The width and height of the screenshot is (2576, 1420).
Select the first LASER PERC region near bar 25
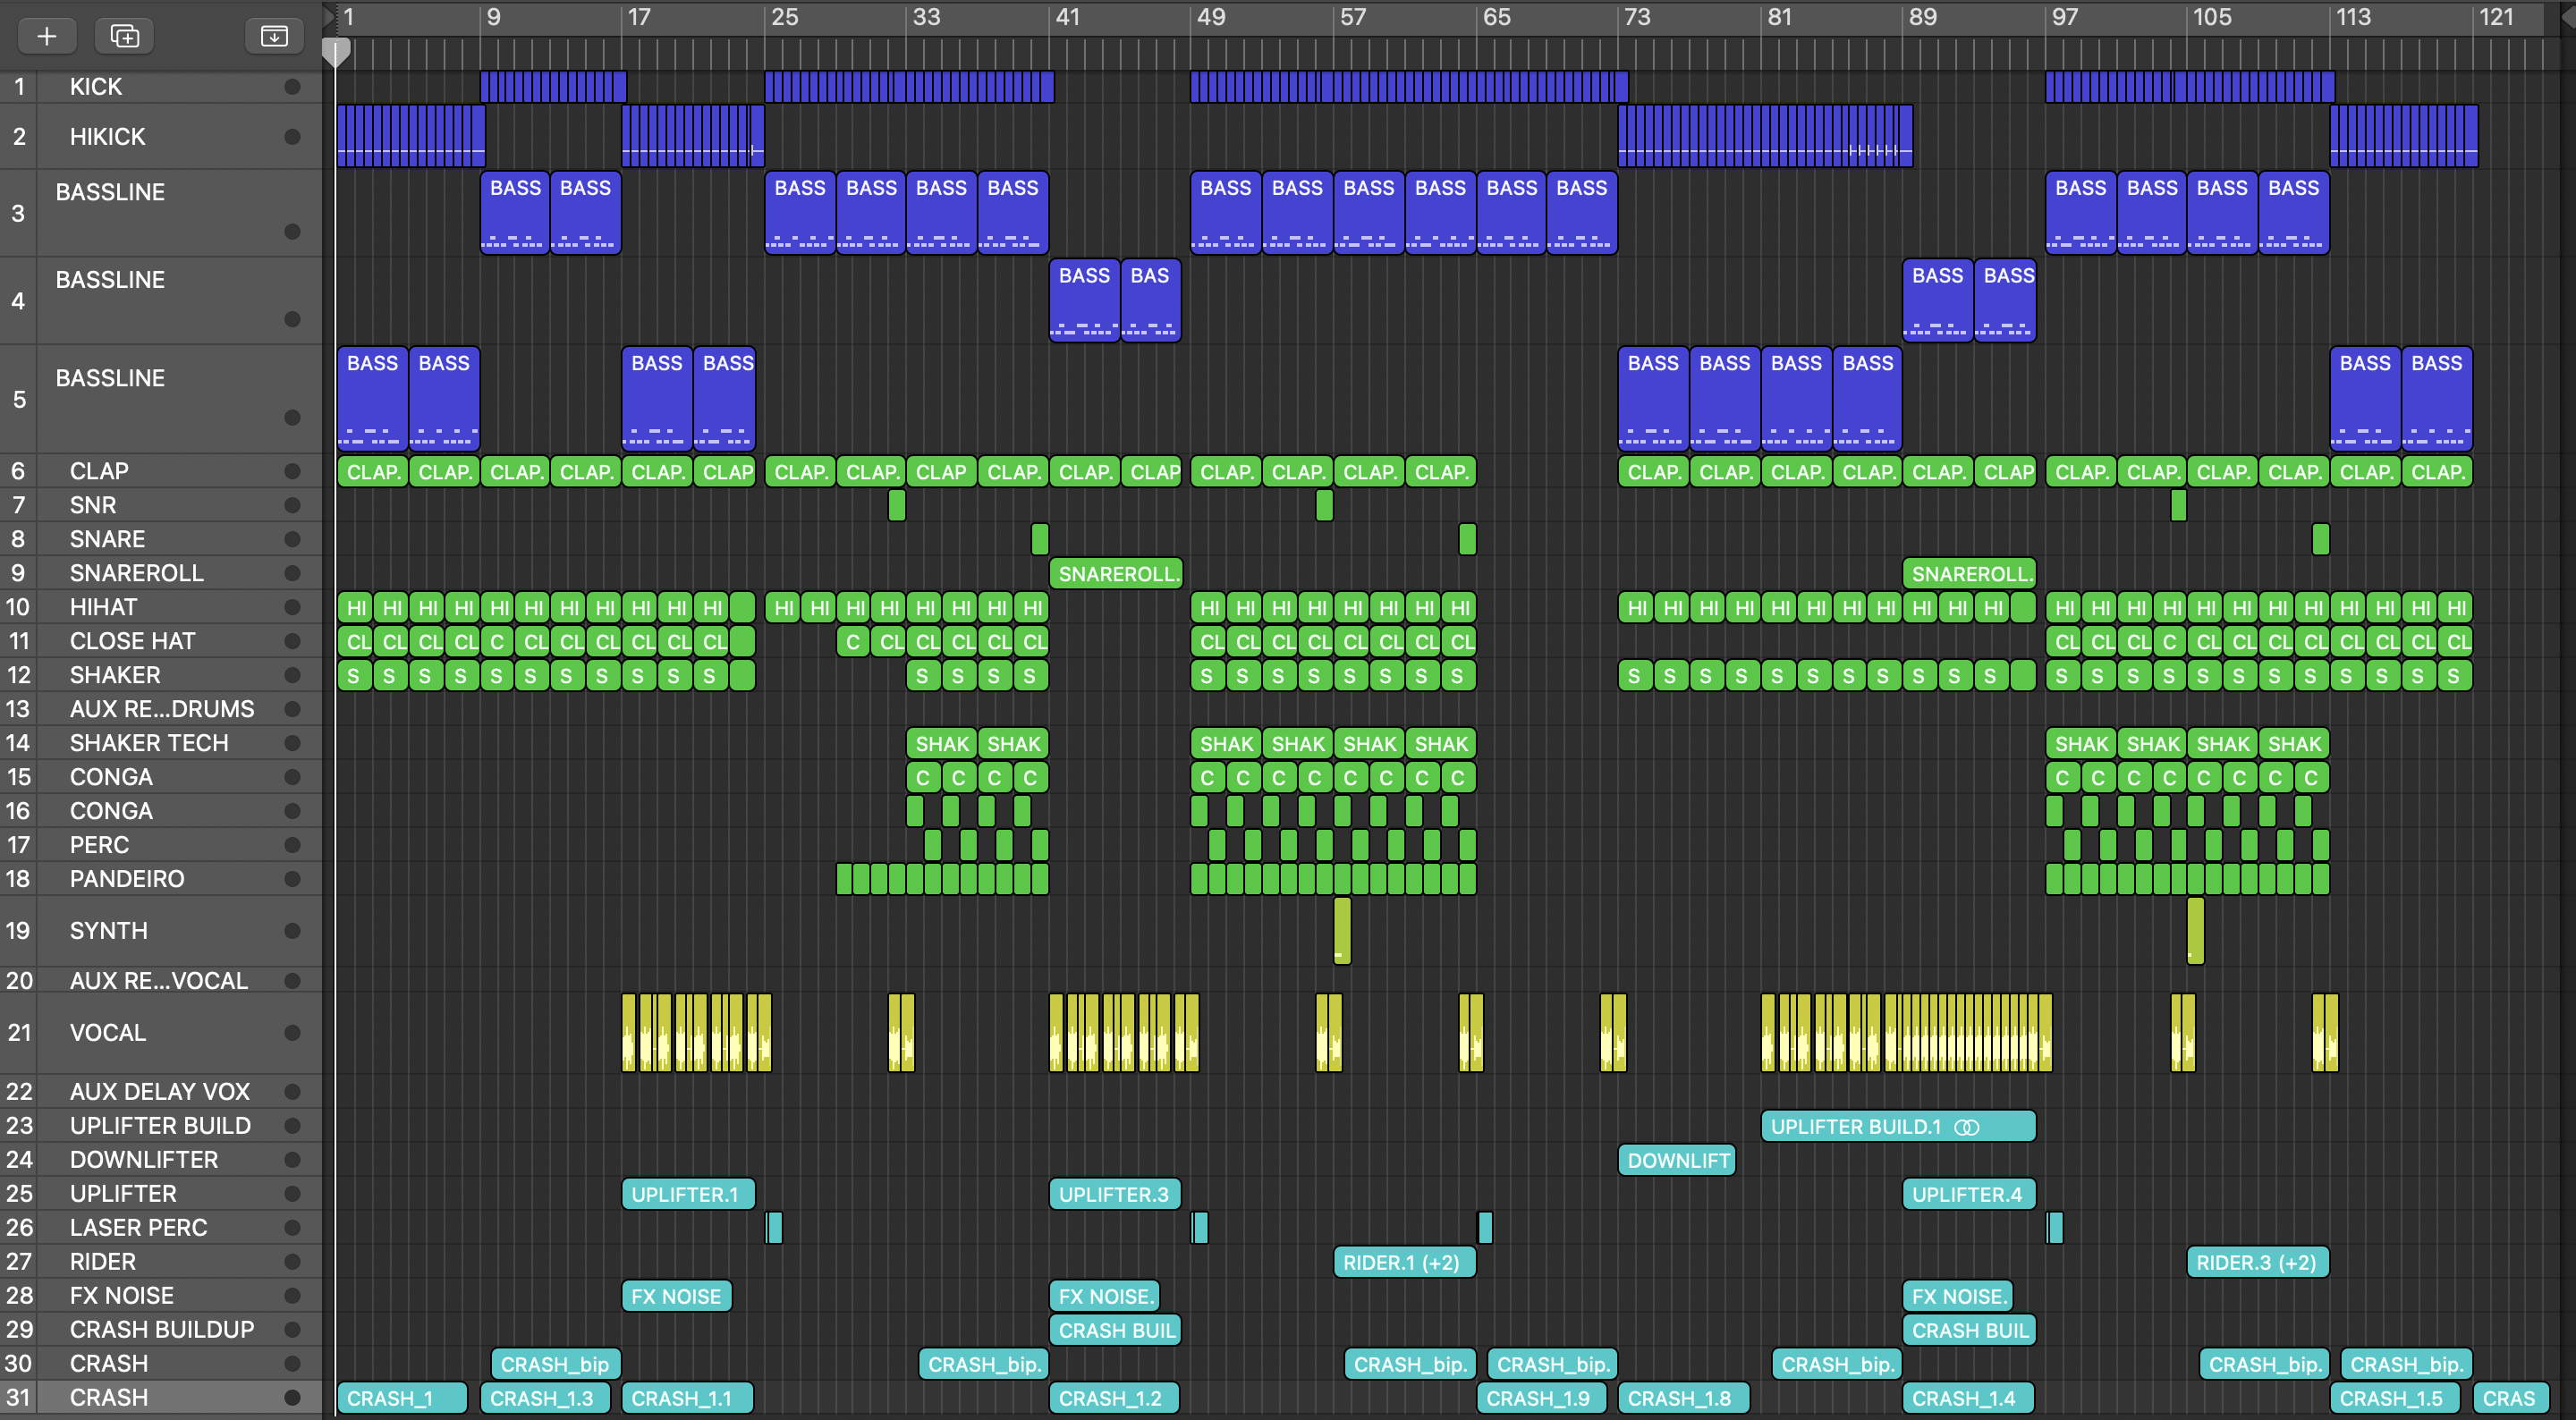pyautogui.click(x=774, y=1227)
